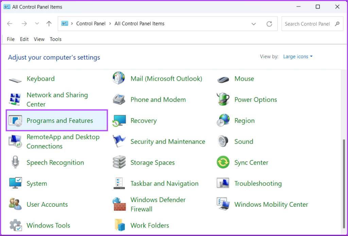Open the Storage Spaces drives icon

119,162
